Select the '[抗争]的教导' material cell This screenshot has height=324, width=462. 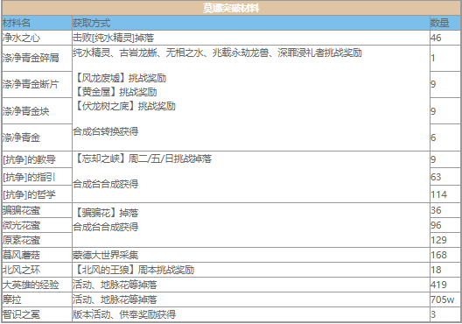(x=37, y=159)
